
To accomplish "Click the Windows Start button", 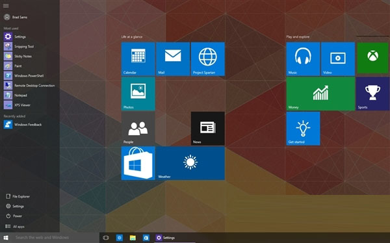I will [6, 238].
